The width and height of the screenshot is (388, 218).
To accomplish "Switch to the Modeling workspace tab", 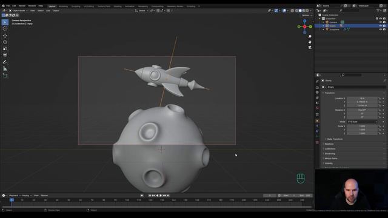I will pyautogui.click(x=63, y=6).
